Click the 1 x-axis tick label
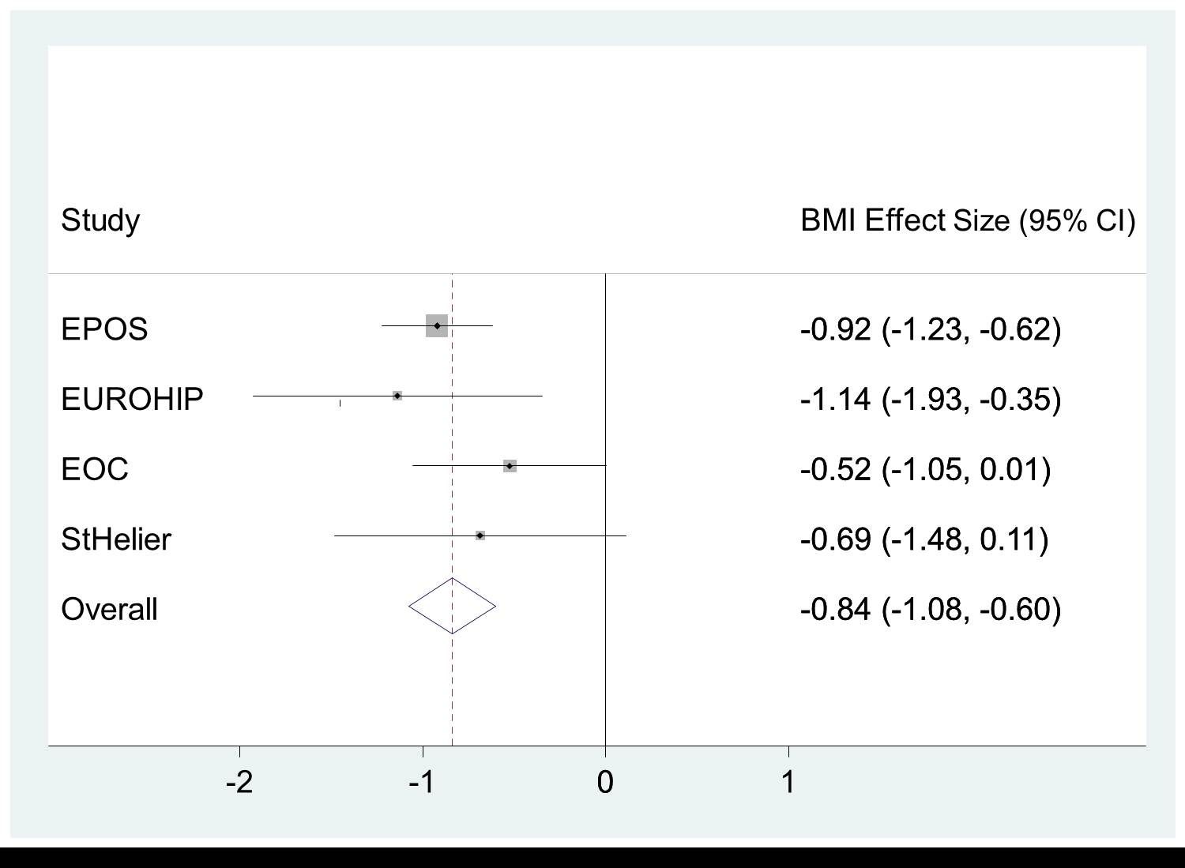The width and height of the screenshot is (1185, 868). pyautogui.click(x=788, y=782)
